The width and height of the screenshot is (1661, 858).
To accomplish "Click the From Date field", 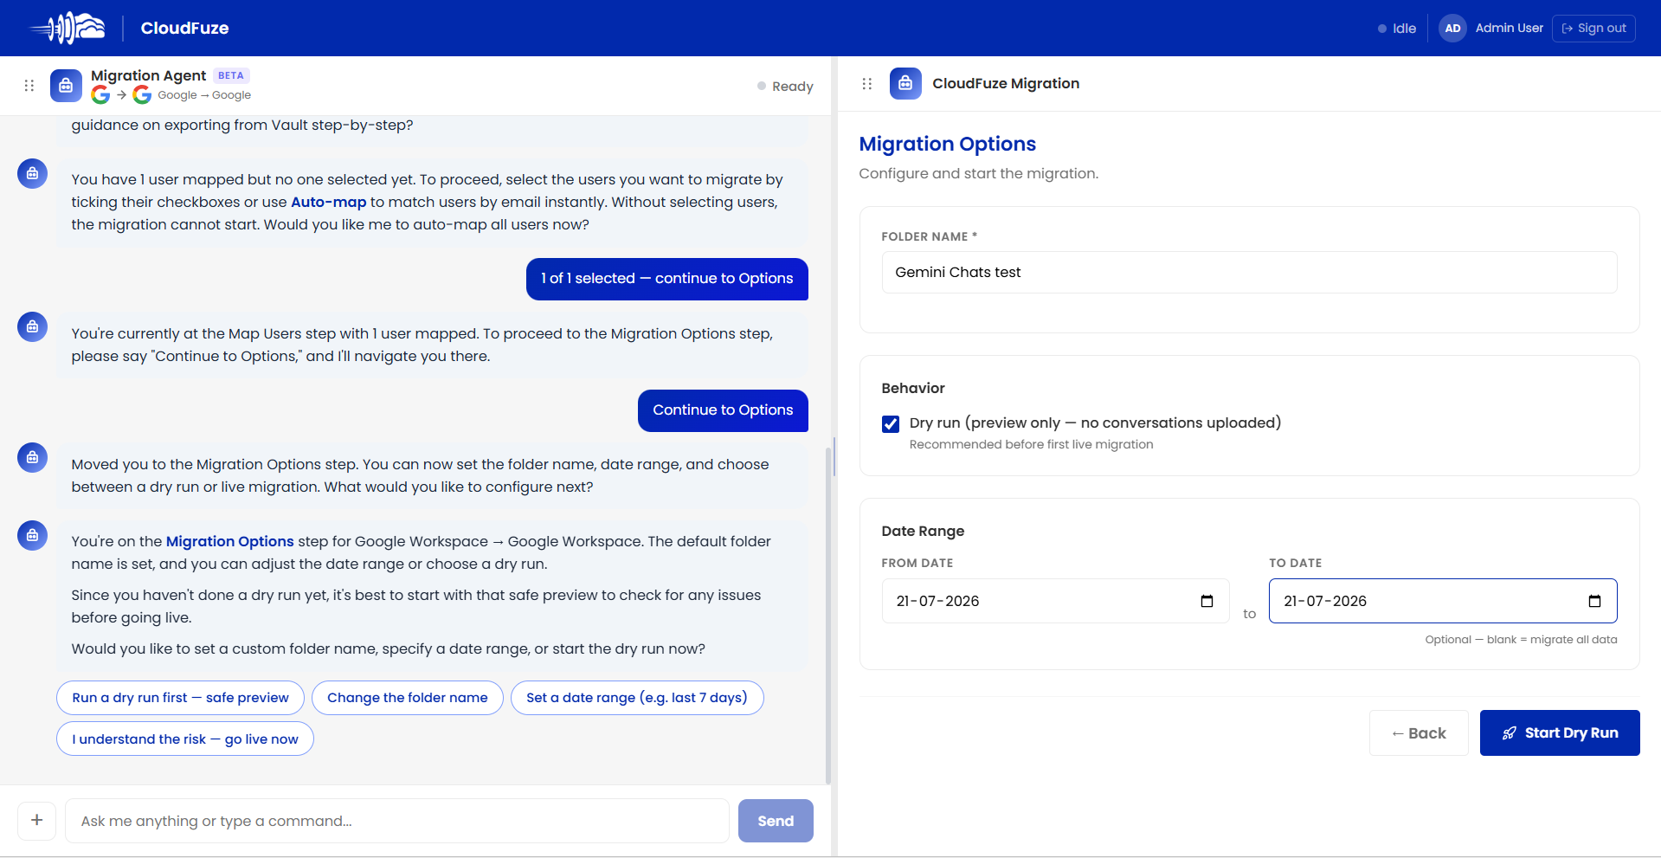I will coord(1055,601).
